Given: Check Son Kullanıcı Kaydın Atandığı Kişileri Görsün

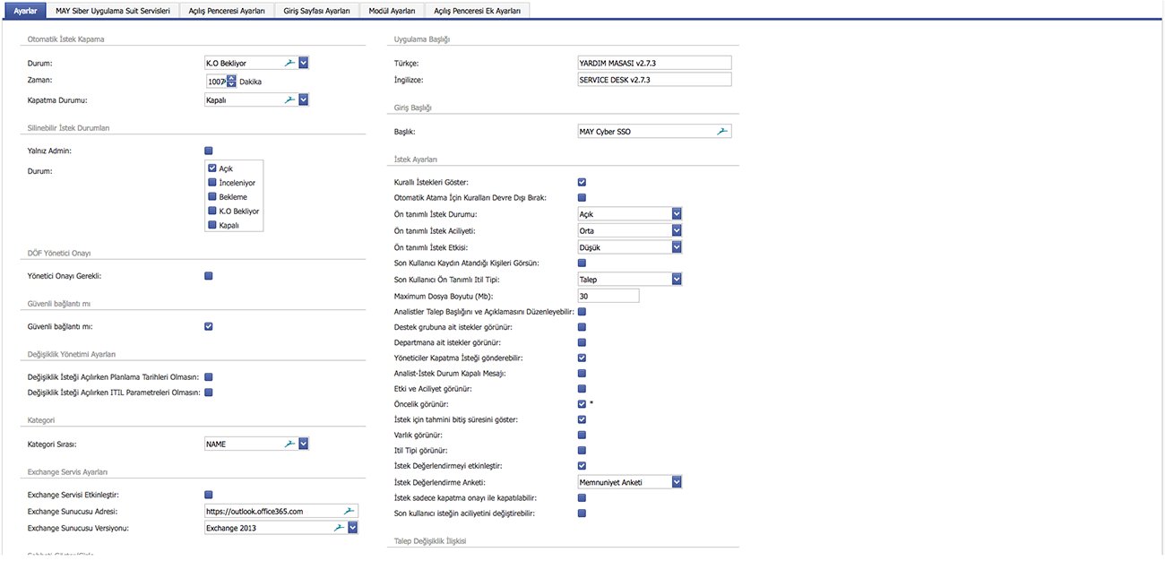Looking at the screenshot, I should pos(582,263).
